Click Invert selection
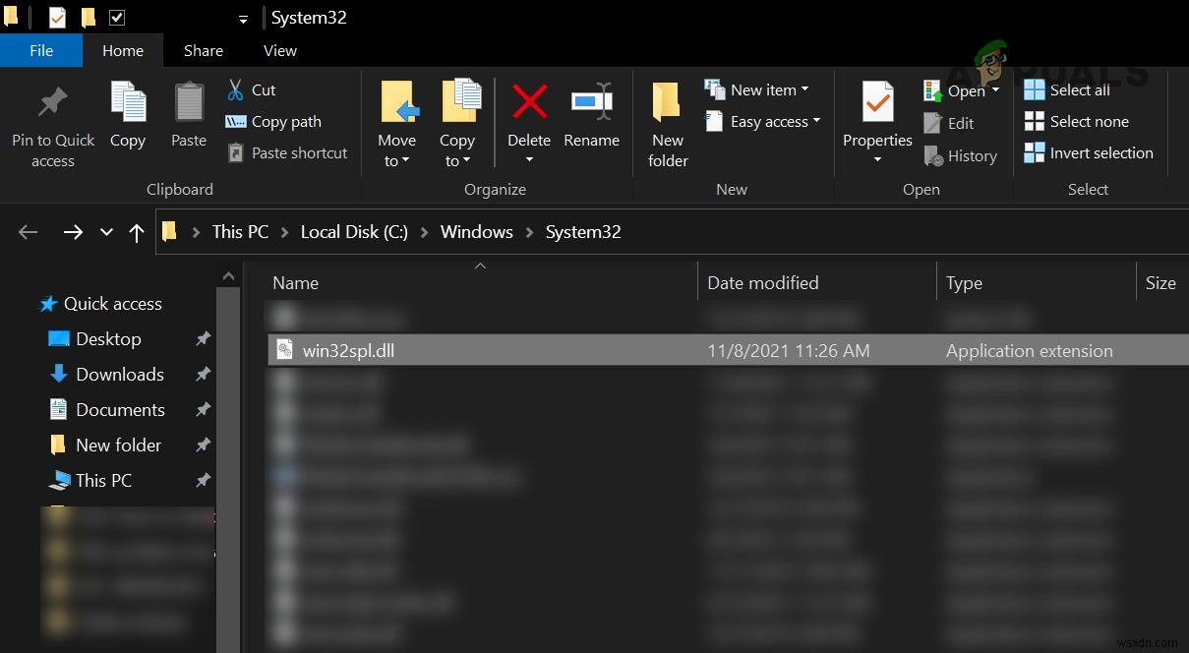 tap(1089, 153)
